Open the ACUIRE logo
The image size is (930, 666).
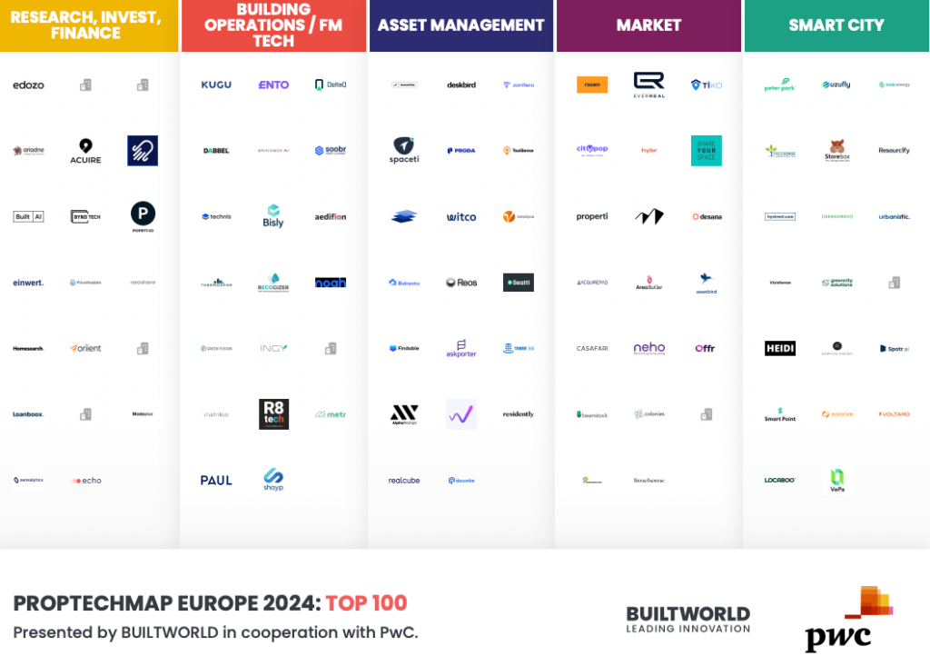pos(85,151)
